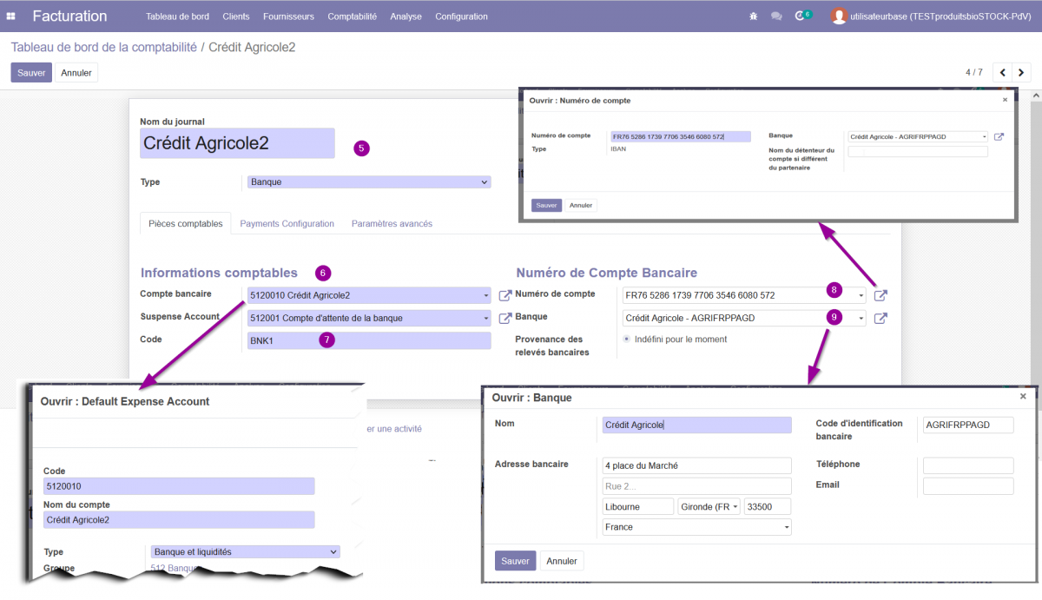The width and height of the screenshot is (1042, 600).
Task: Open Compte bancaire dropdown 5120010 Crédit Agricole2
Action: pyautogui.click(x=369, y=295)
